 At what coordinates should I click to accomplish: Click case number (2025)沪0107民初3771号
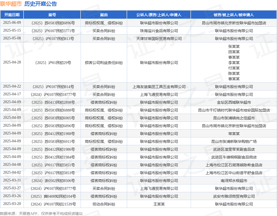tap(53, 31)
